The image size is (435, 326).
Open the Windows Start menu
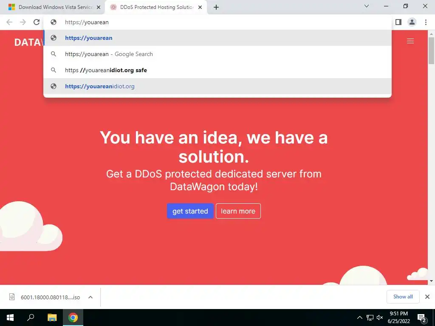point(10,318)
